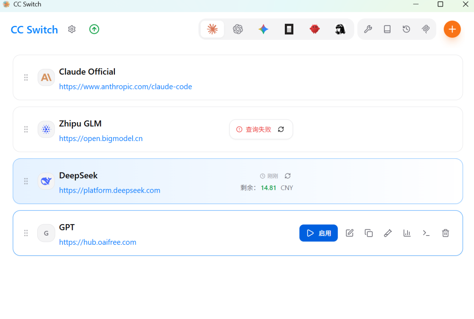Open the usage chart icon for GPT
Image resolution: width=474 pixels, height=319 pixels.
407,233
